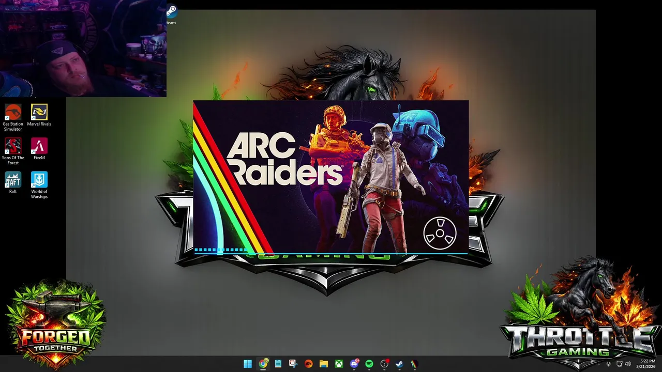Select the Gas Station Simulator shortcut

click(x=13, y=118)
